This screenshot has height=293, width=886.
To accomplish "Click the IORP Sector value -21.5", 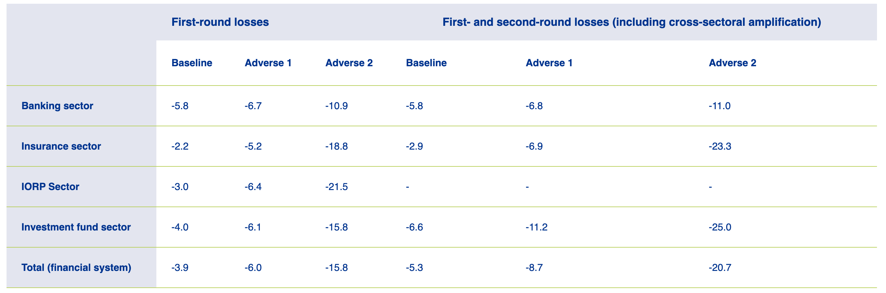I will [336, 187].
